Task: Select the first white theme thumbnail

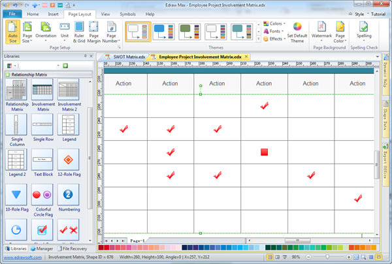Action: click(x=138, y=32)
